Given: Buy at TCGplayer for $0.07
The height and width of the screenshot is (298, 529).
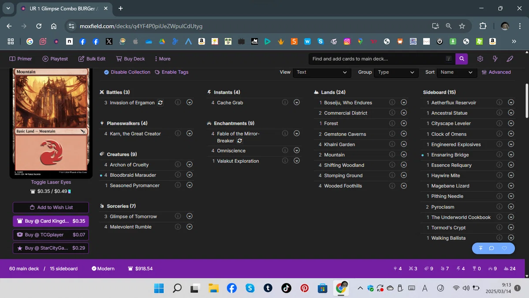Looking at the screenshot, I should (51, 235).
